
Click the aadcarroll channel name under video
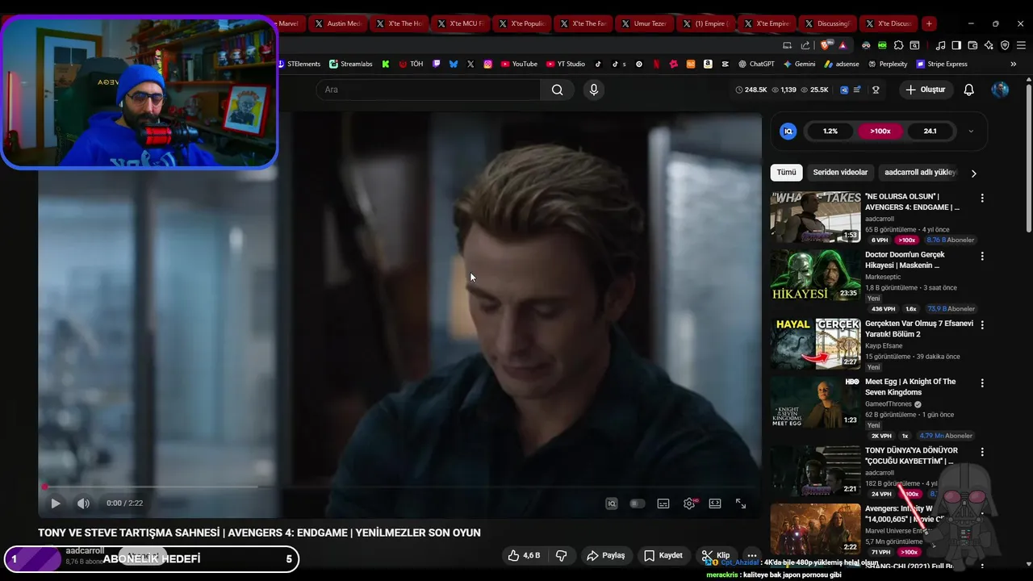[85, 551]
